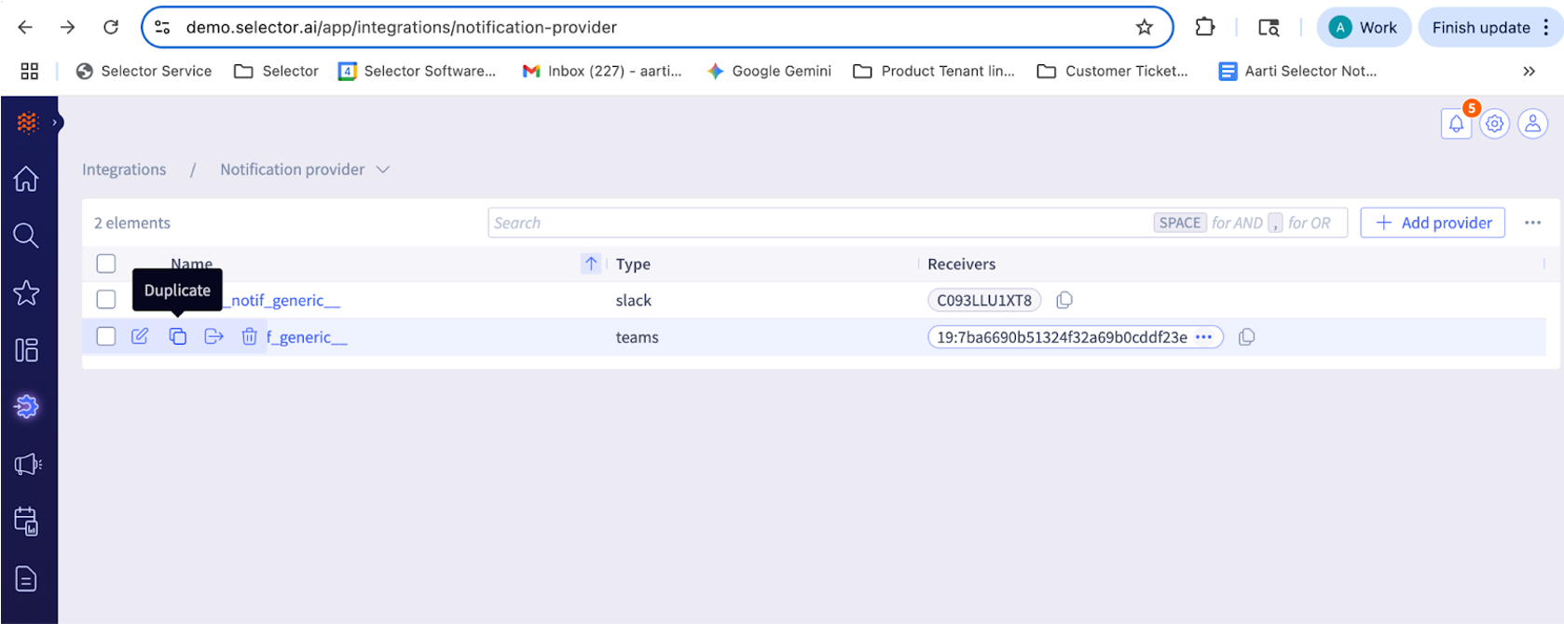
Task: Click the Work profile button
Action: click(x=1364, y=27)
